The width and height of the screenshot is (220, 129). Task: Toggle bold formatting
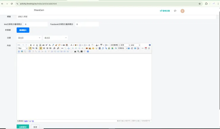31,45
